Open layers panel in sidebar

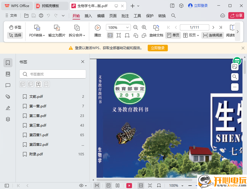point(8,119)
